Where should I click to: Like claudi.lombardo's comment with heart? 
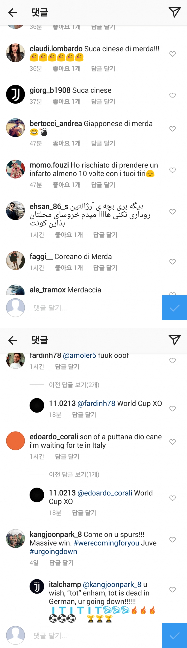coord(172,54)
